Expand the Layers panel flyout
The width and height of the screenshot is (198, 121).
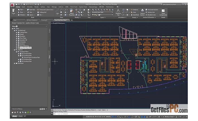click(x=103, y=17)
